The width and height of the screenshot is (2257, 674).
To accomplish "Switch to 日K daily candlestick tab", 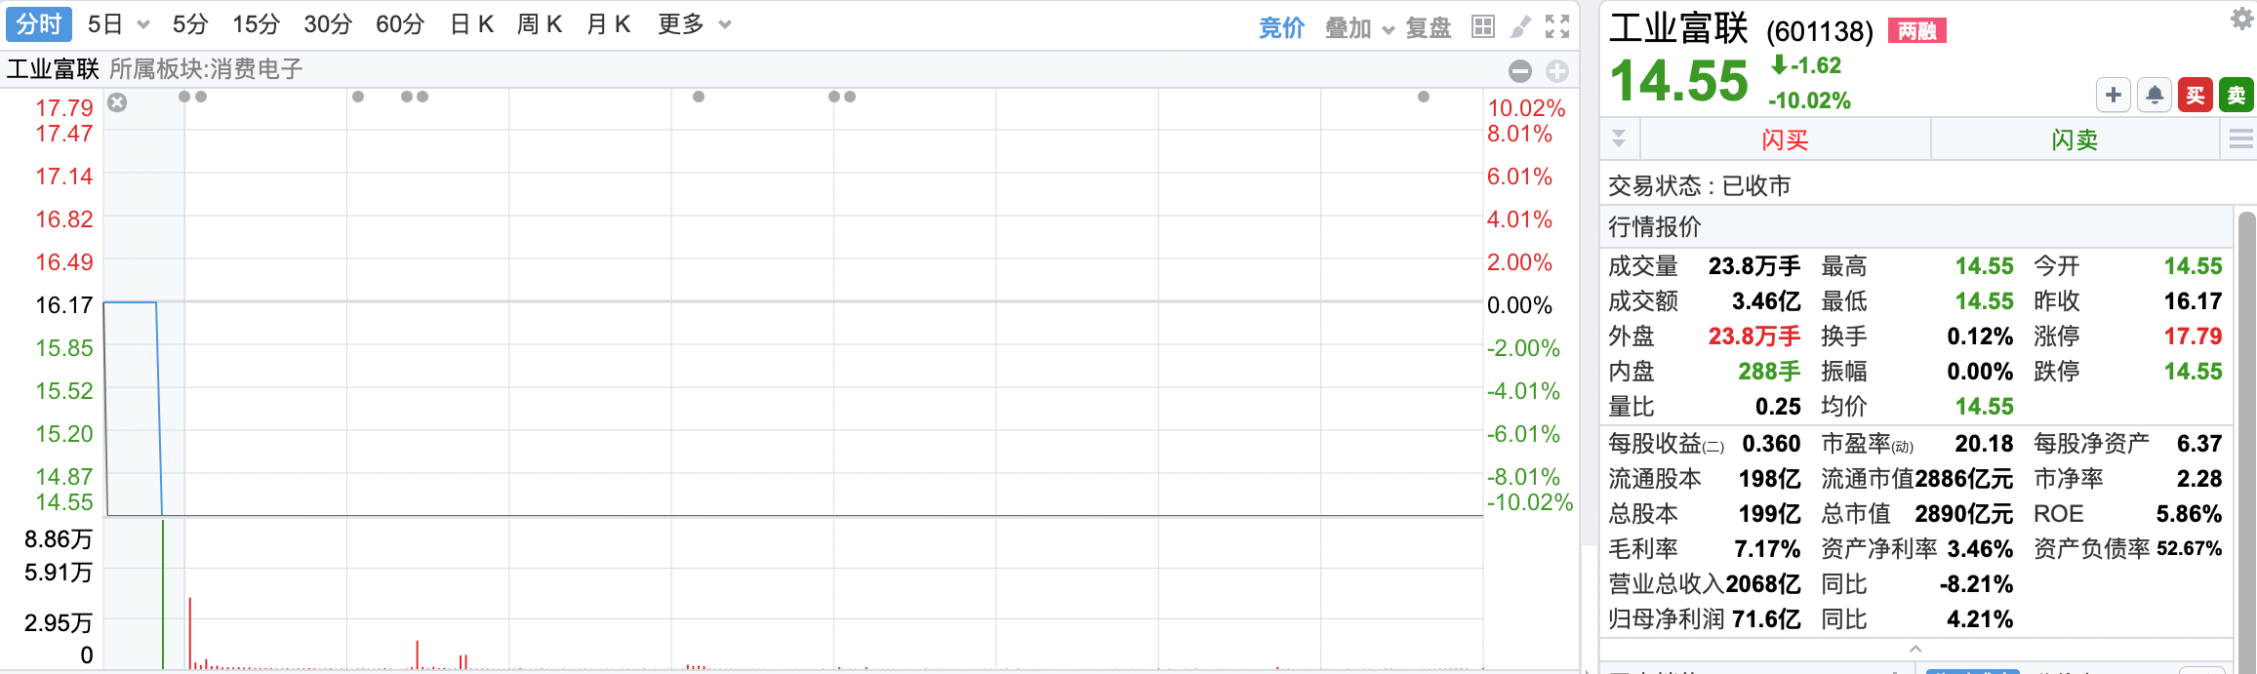I will click(x=472, y=24).
